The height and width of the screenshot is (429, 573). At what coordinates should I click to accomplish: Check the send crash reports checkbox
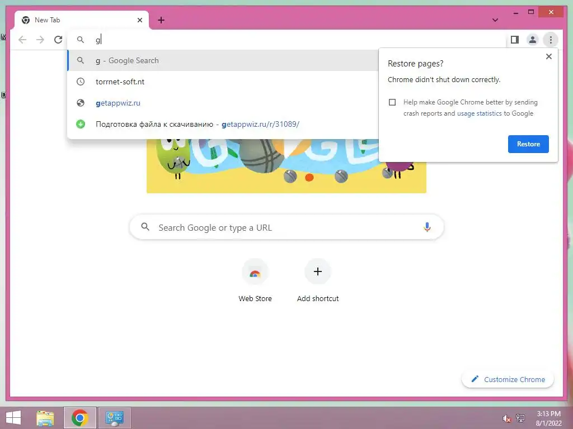[392, 102]
